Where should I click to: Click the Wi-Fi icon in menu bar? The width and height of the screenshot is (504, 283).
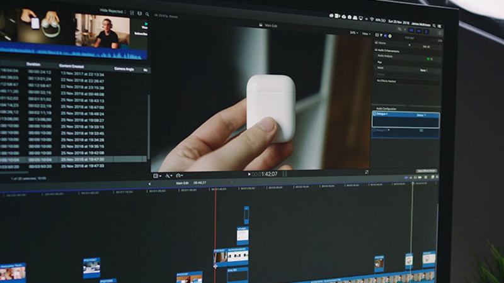click(x=373, y=19)
